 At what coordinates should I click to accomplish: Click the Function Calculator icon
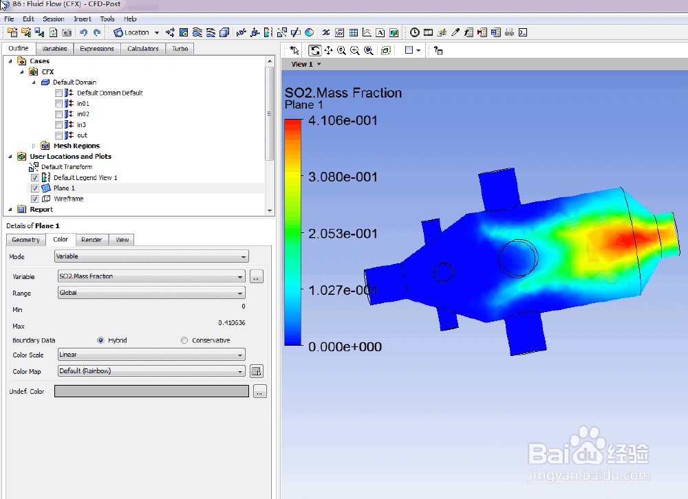point(469,32)
